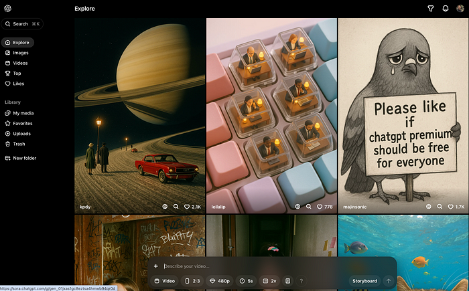Open the 5s duration dropdown

coord(246,281)
